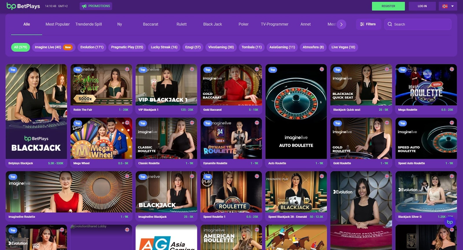Click UK flag icon on Mega Roulette tile
The height and width of the screenshot is (250, 463).
pos(452,69)
